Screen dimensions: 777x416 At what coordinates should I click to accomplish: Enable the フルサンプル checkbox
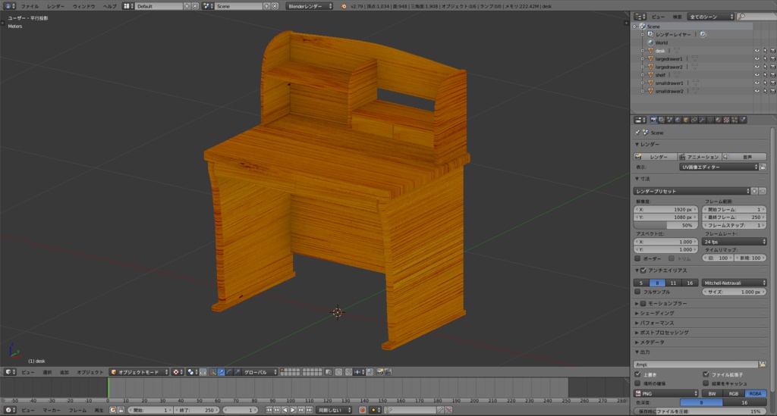(637, 291)
